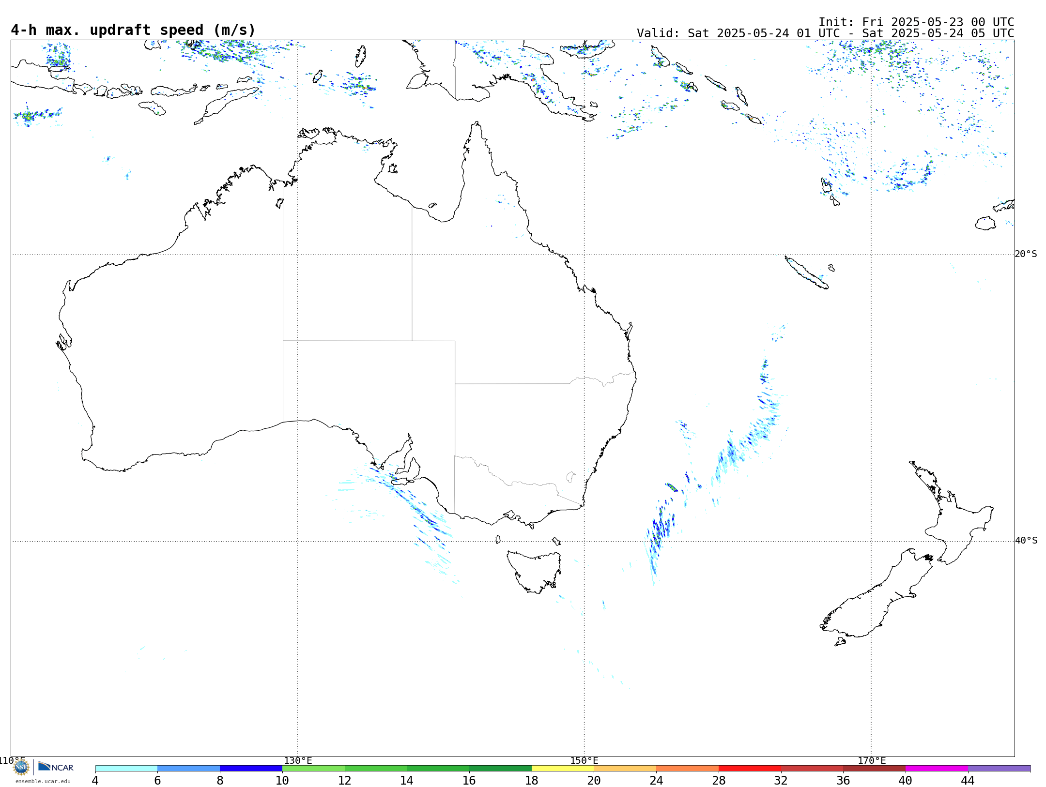Click the colorbar tick label 10

tap(282, 780)
